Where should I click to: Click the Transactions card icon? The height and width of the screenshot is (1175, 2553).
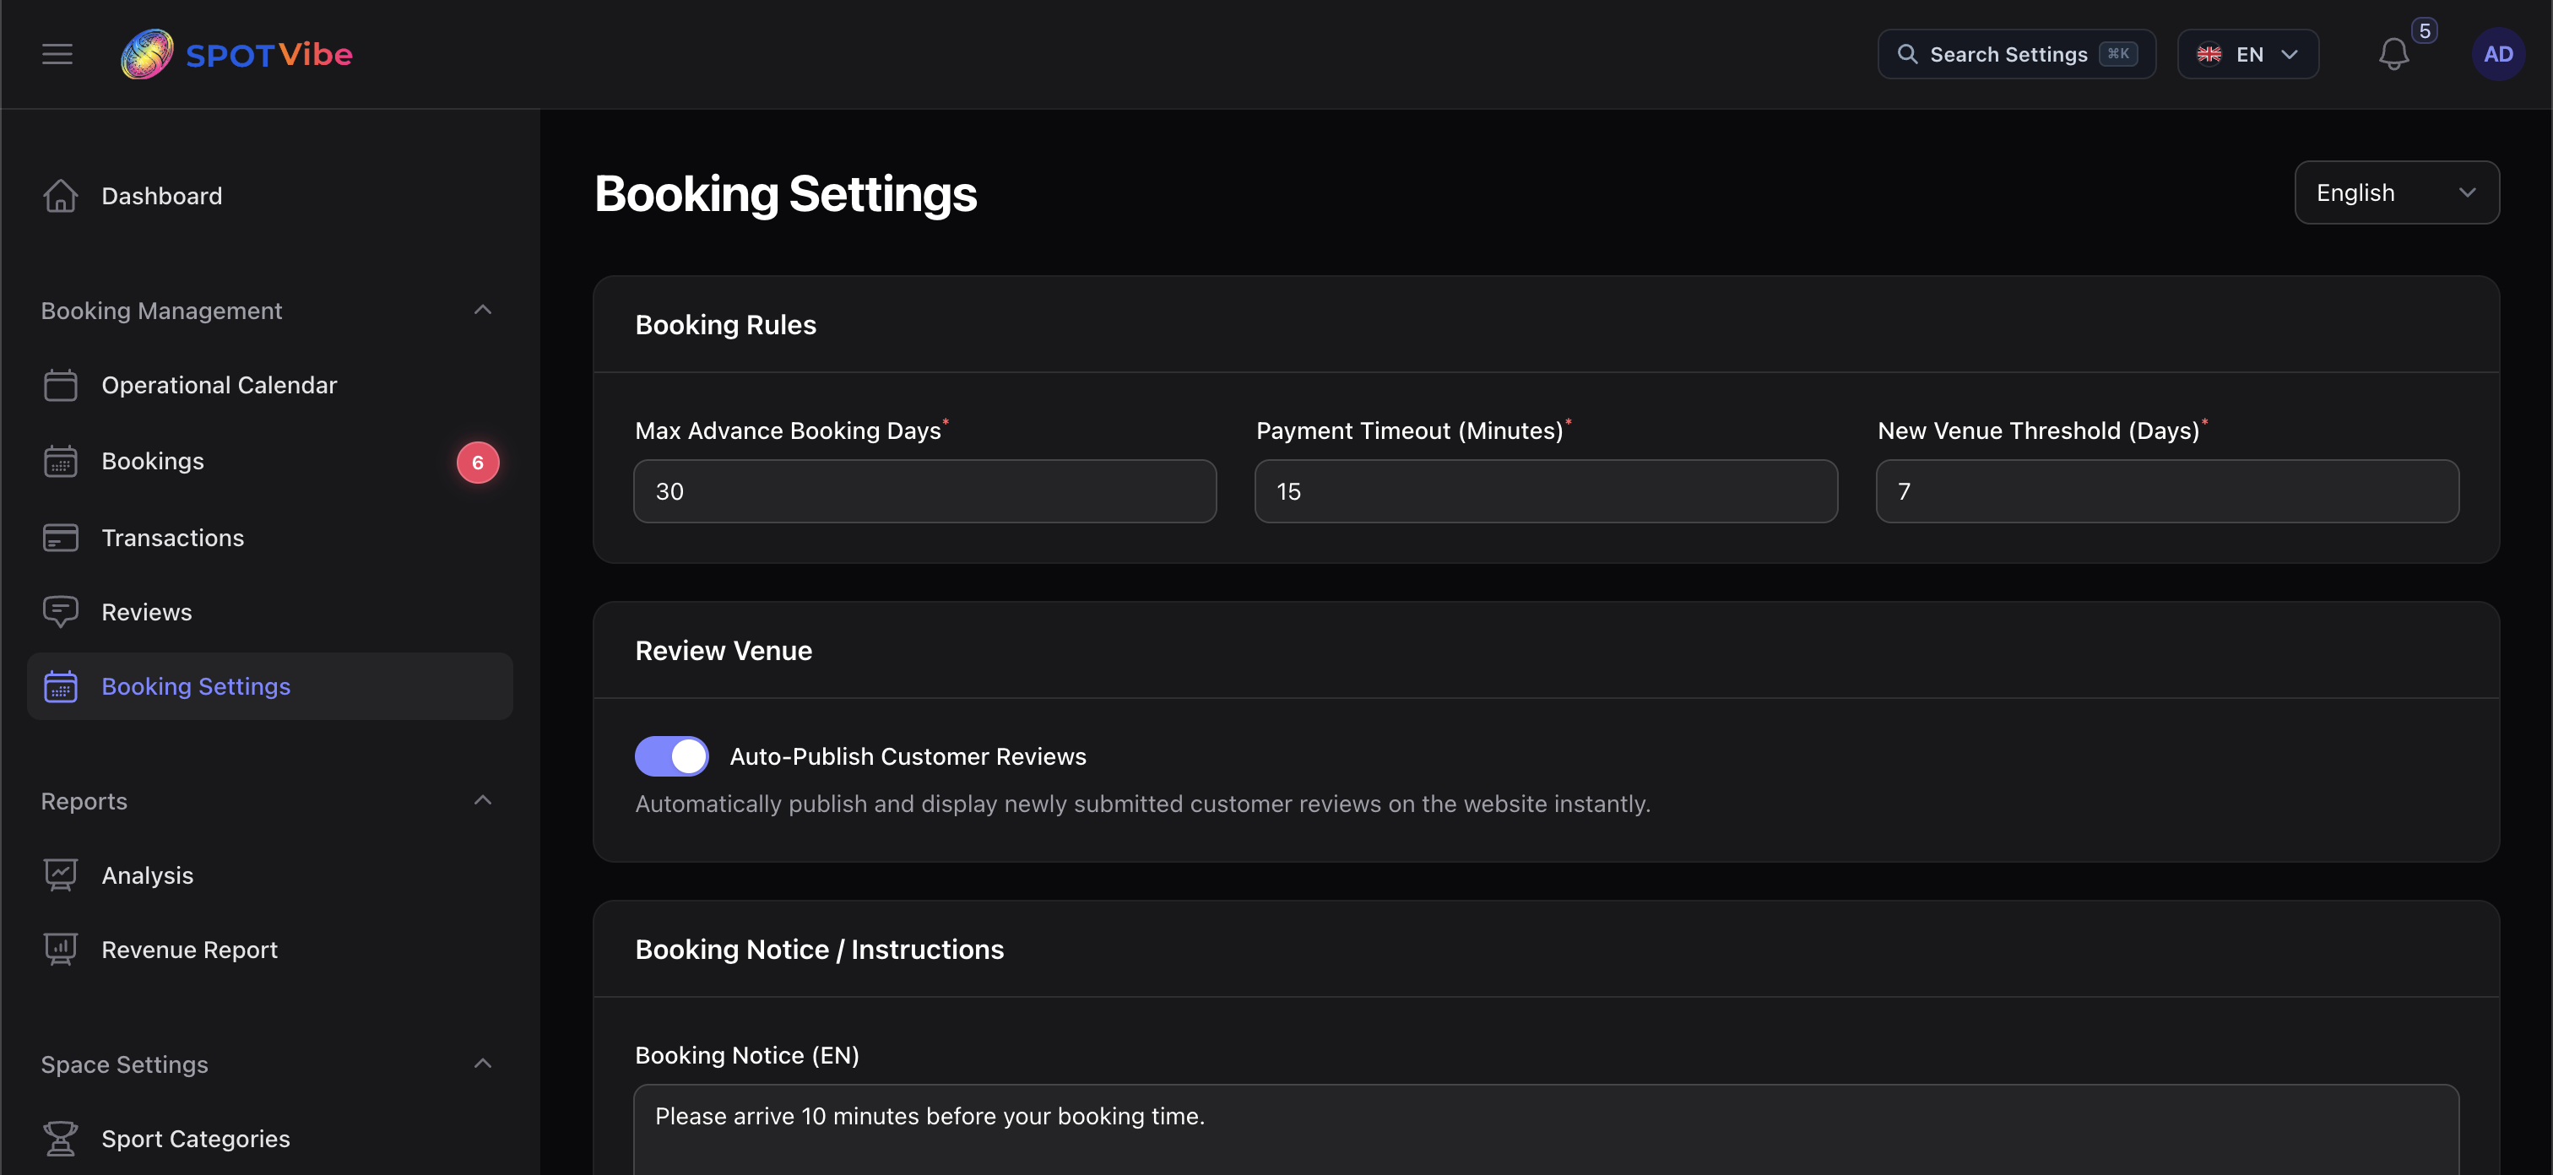pyautogui.click(x=61, y=537)
